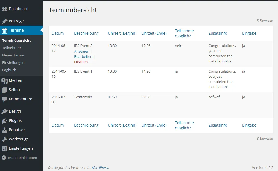Sort by top Uhrzeit (Beginn) header

(x=122, y=33)
